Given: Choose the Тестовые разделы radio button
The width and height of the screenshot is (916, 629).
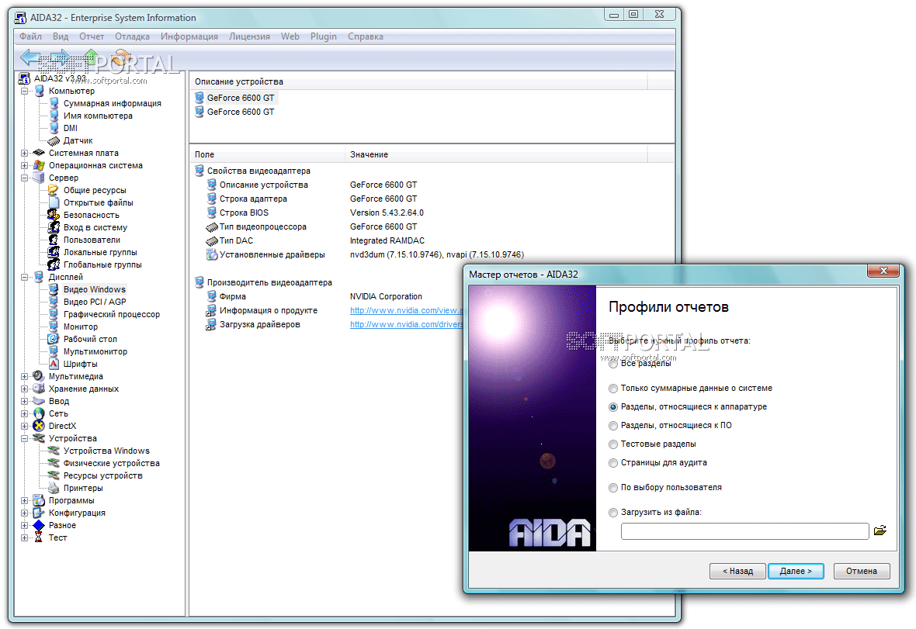Looking at the screenshot, I should 612,444.
